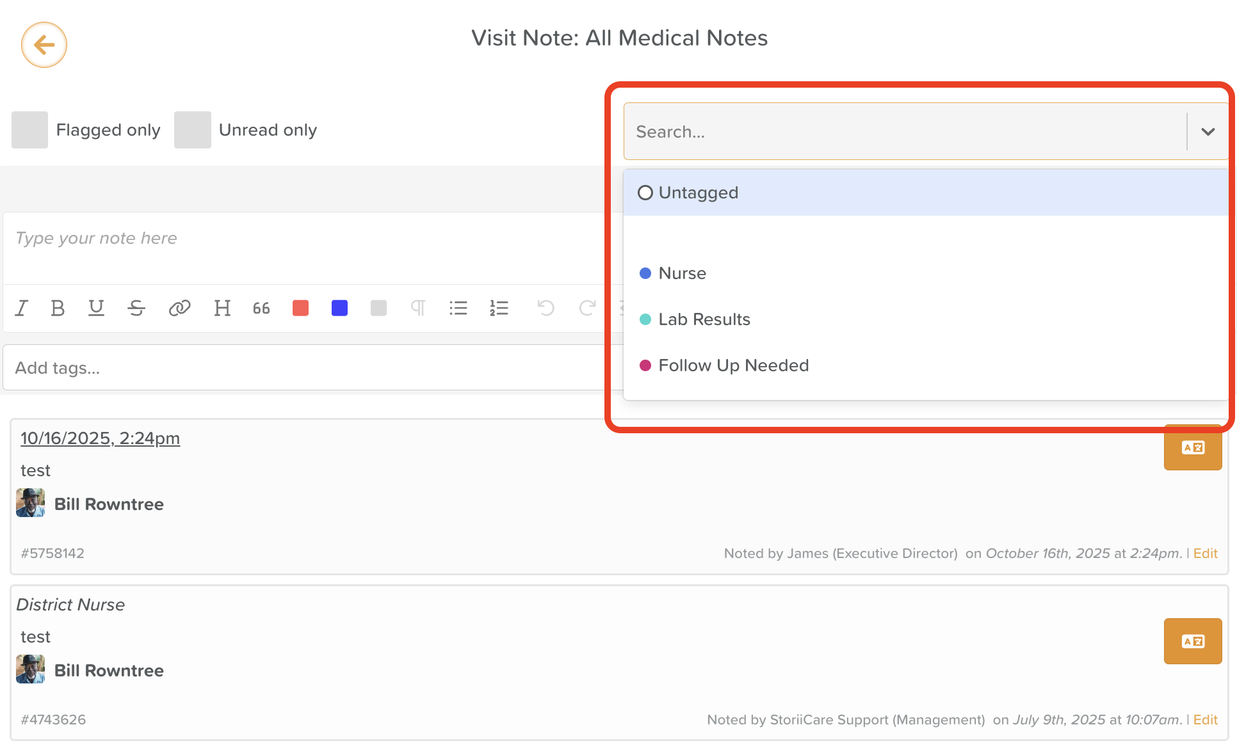Collapse the tag search dropdown chevron

(x=1208, y=132)
